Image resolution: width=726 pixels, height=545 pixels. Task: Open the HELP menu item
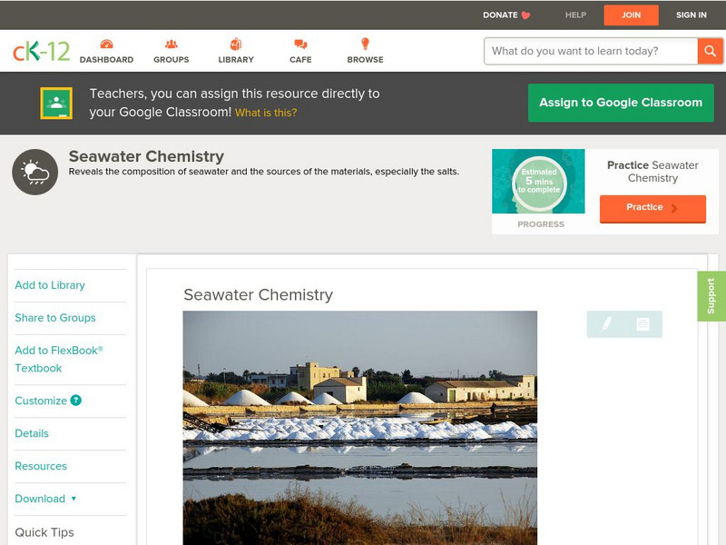pyautogui.click(x=574, y=15)
